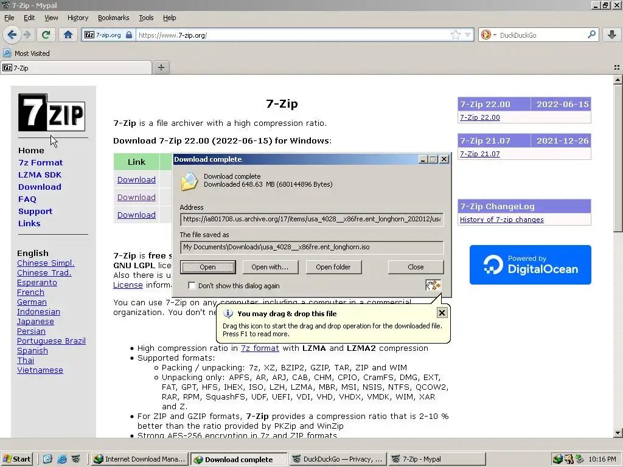Switch language to Vietnamese
This screenshot has height=467, width=623.
(x=40, y=370)
